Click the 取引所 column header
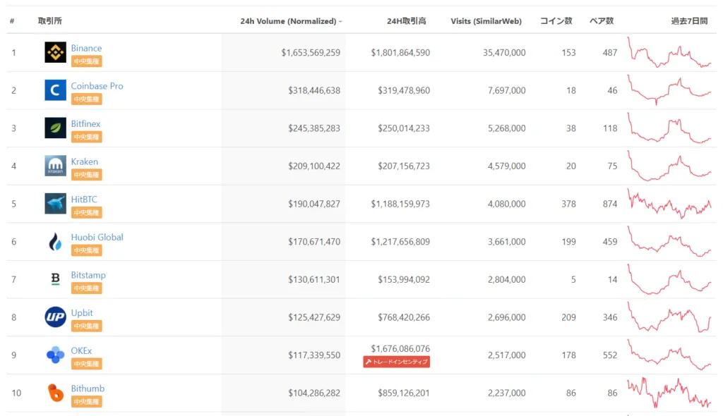 point(50,20)
